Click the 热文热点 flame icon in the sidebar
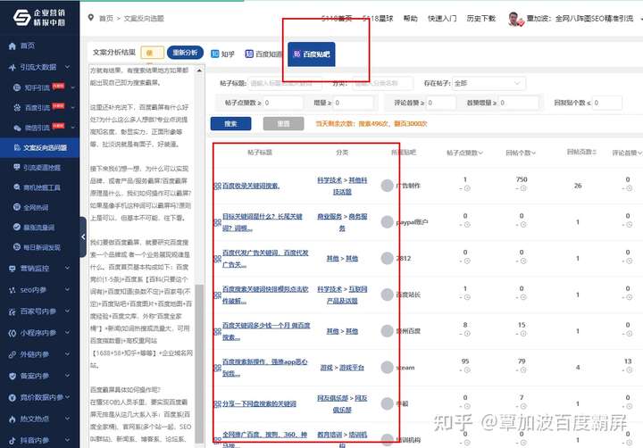Image resolution: width=643 pixels, height=448 pixels. [13, 419]
